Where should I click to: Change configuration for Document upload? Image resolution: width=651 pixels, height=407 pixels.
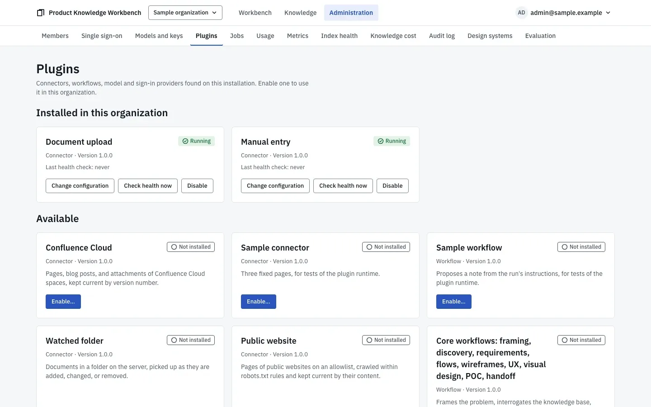tap(80, 186)
